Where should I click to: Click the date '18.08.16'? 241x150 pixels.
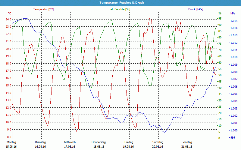coord(99,147)
